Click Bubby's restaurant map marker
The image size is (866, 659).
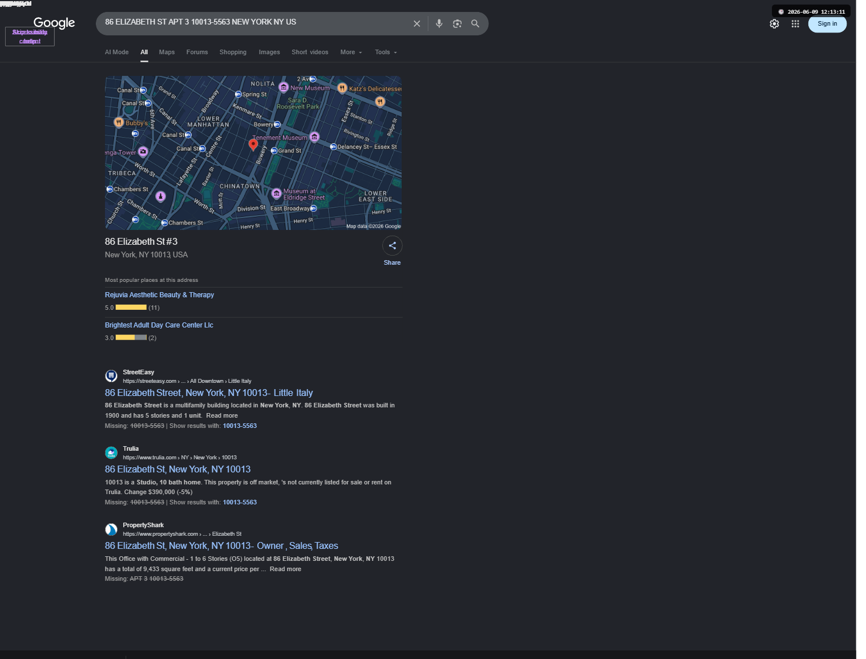point(119,122)
